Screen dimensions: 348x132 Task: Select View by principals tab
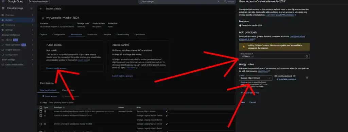click(48, 90)
